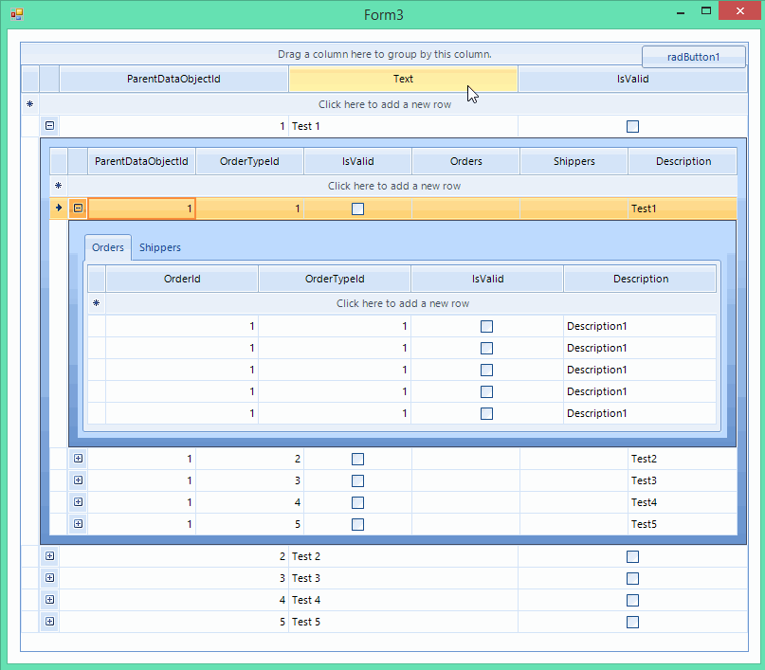Check IsValid for the Test3 child row
The image size is (765, 670).
(357, 480)
